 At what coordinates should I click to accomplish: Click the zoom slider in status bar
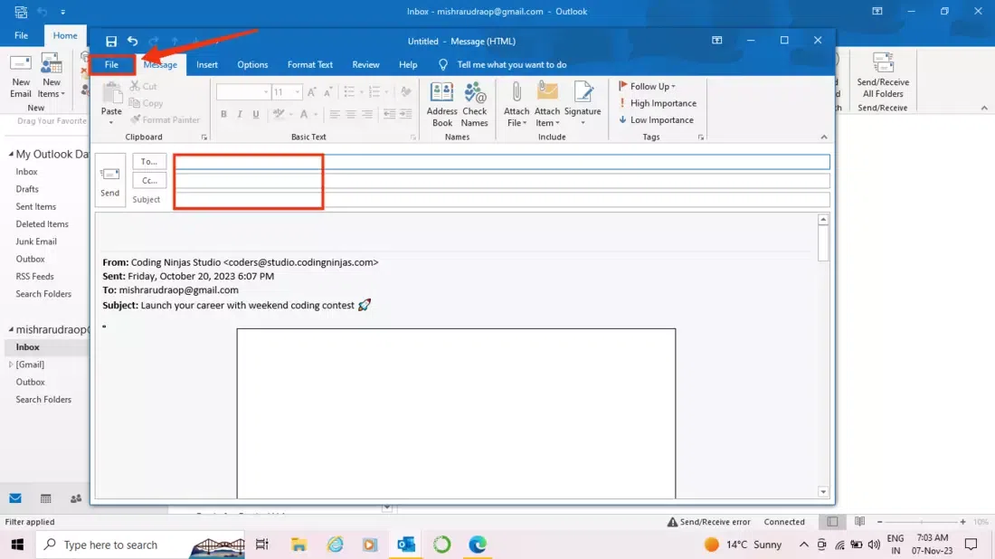[x=921, y=522]
